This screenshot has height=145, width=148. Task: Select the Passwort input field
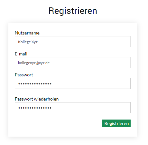(73, 83)
